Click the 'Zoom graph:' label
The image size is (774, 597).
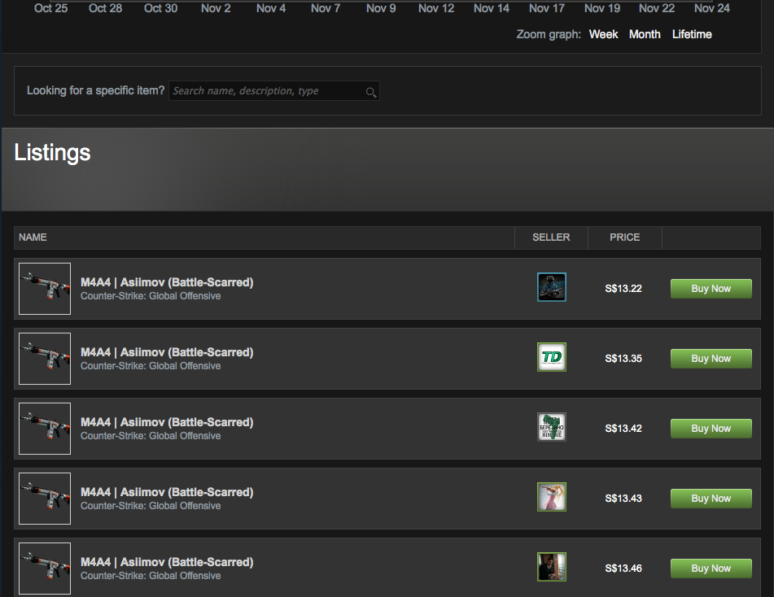coord(549,34)
